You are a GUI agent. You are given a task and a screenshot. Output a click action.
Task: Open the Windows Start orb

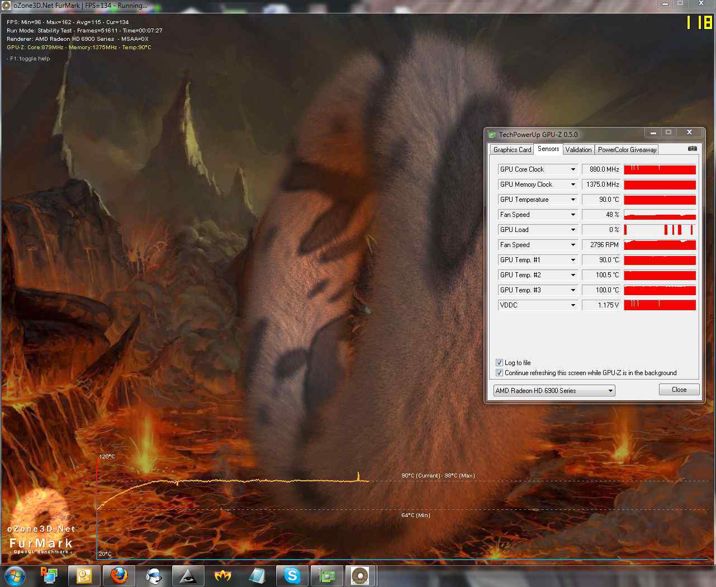point(15,575)
